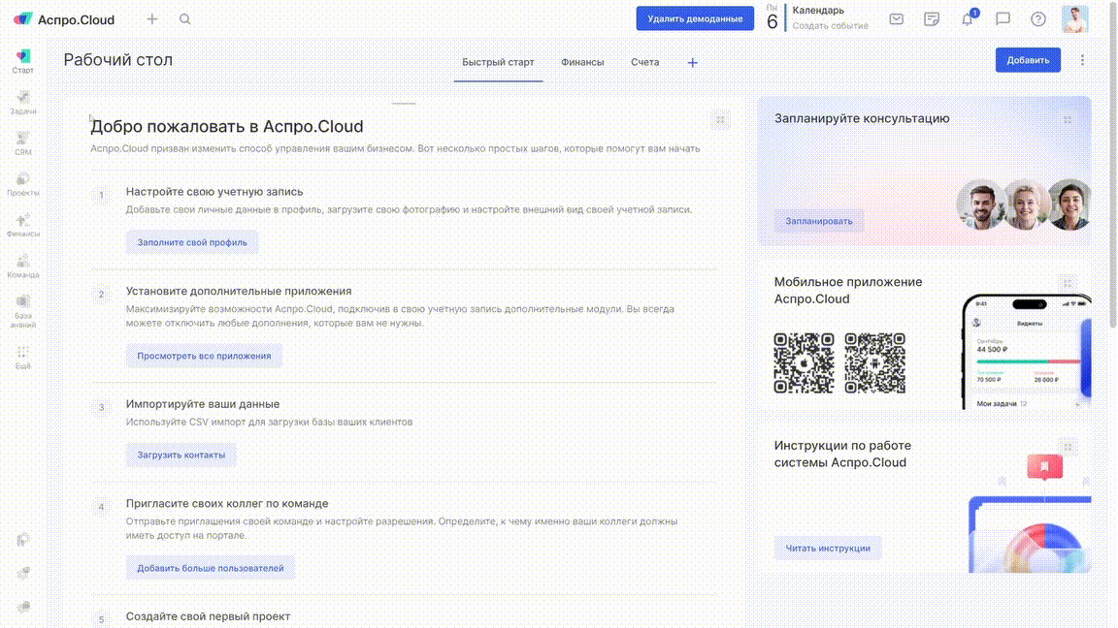This screenshot has width=1118, height=628.
Task: Go to Задачи in the sidebar
Action: pyautogui.click(x=23, y=103)
